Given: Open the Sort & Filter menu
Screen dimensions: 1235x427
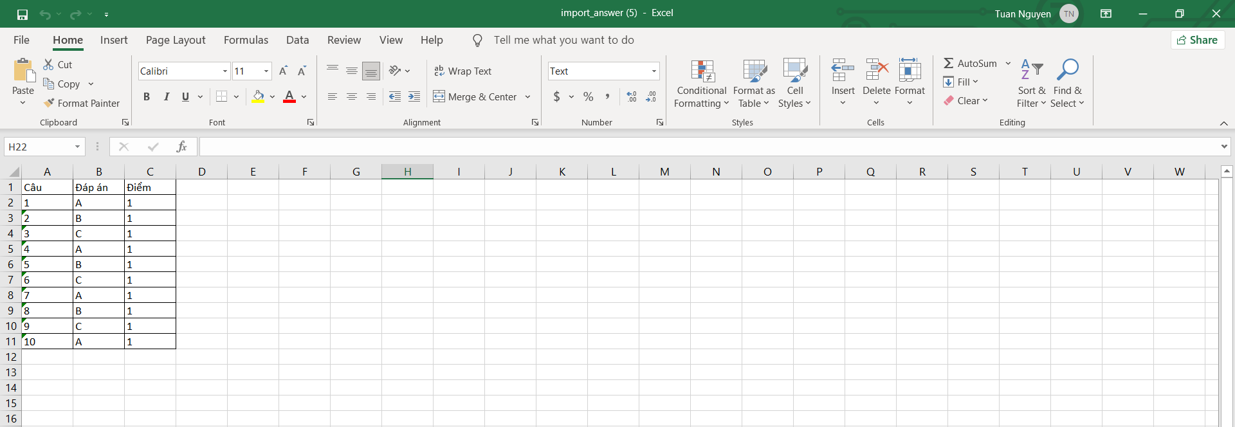Looking at the screenshot, I should click(1032, 84).
